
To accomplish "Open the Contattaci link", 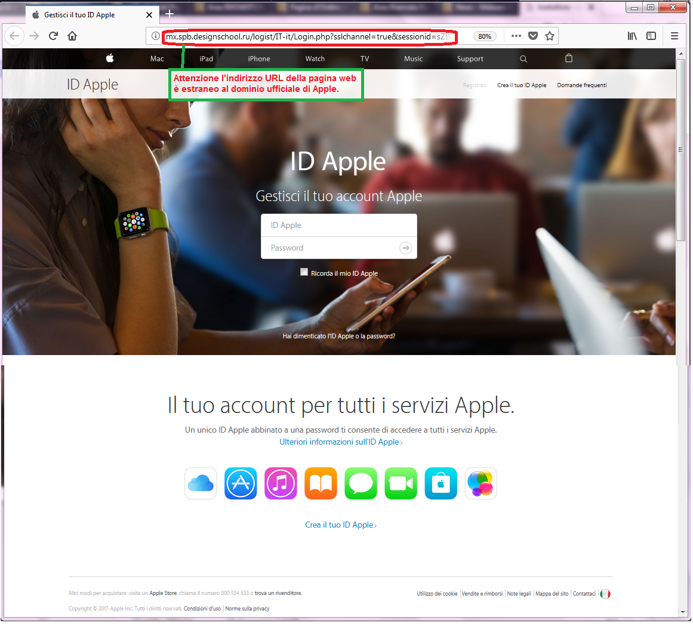I will pos(585,594).
